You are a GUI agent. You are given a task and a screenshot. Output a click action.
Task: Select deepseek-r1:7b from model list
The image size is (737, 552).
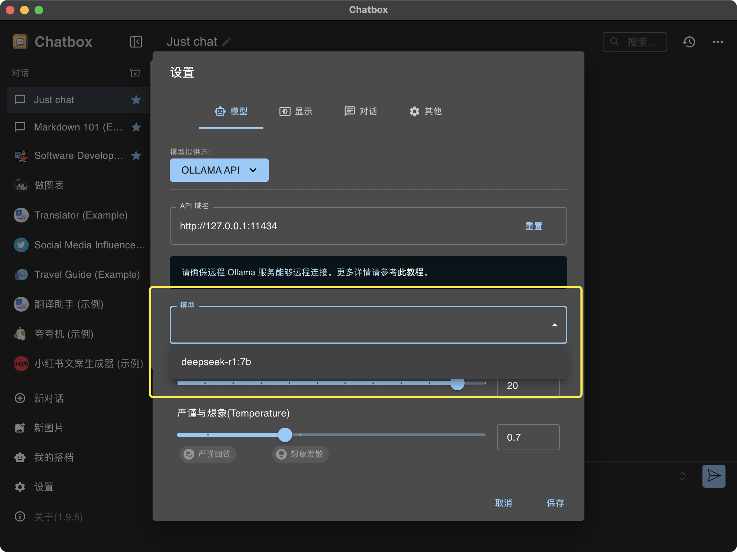click(x=216, y=362)
